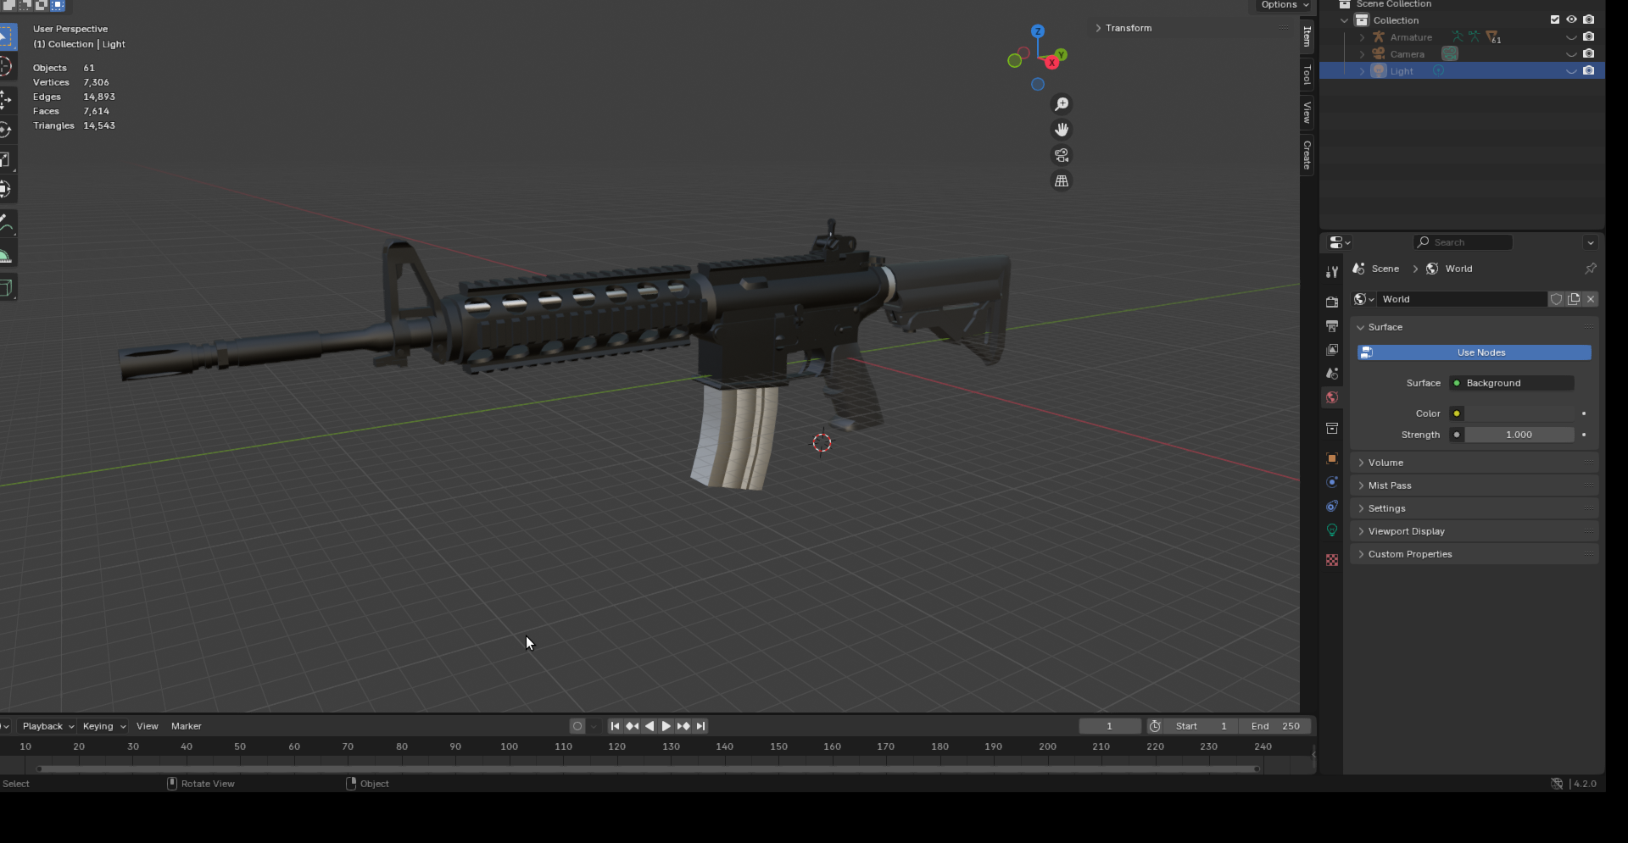Toggle Collection eye visibility in outliner
Image resolution: width=1628 pixels, height=843 pixels.
[x=1571, y=19]
